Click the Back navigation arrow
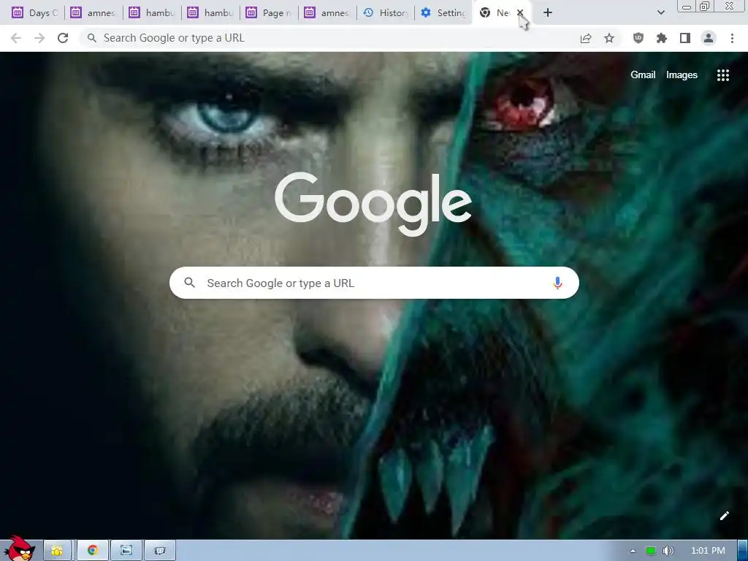 [x=16, y=38]
